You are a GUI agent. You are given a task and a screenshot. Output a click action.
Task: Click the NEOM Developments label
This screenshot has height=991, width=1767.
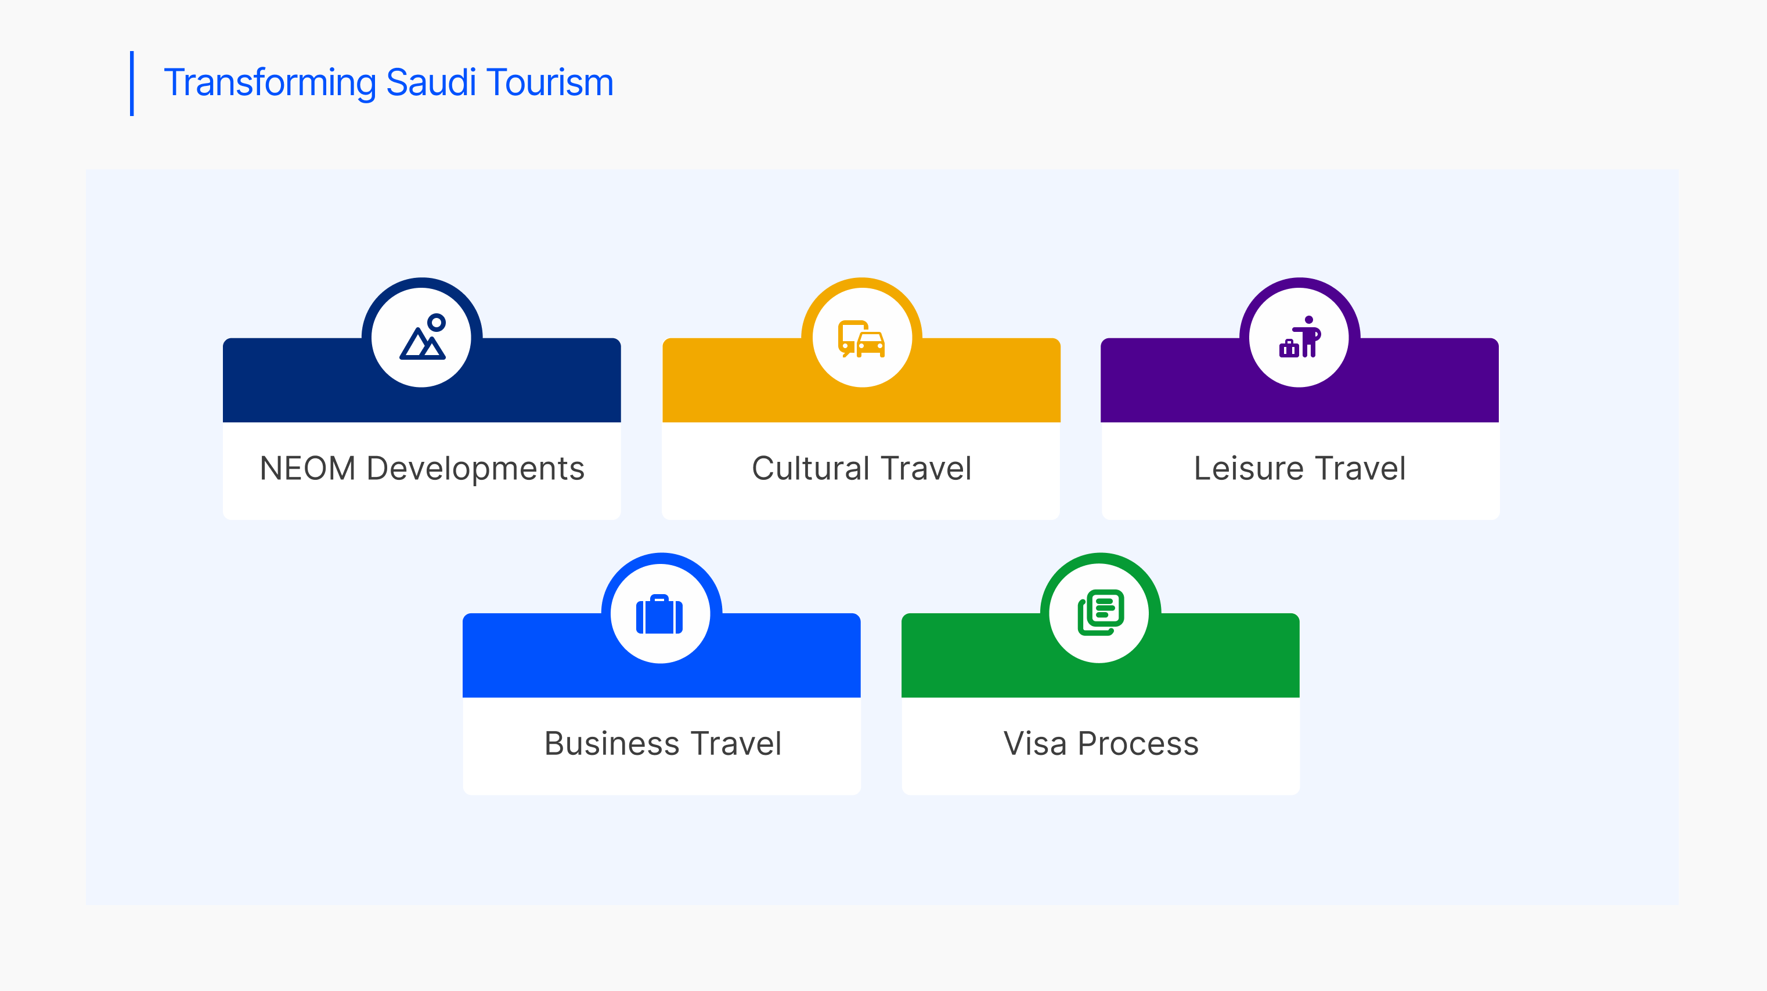click(422, 469)
